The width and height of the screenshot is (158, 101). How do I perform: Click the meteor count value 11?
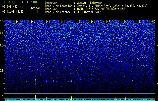[x=36, y=12]
